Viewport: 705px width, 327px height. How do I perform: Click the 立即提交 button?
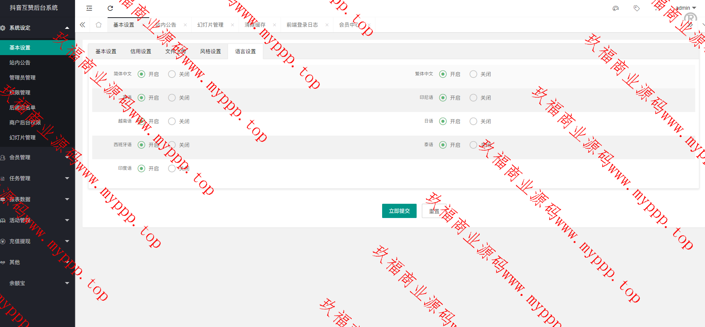tap(399, 211)
